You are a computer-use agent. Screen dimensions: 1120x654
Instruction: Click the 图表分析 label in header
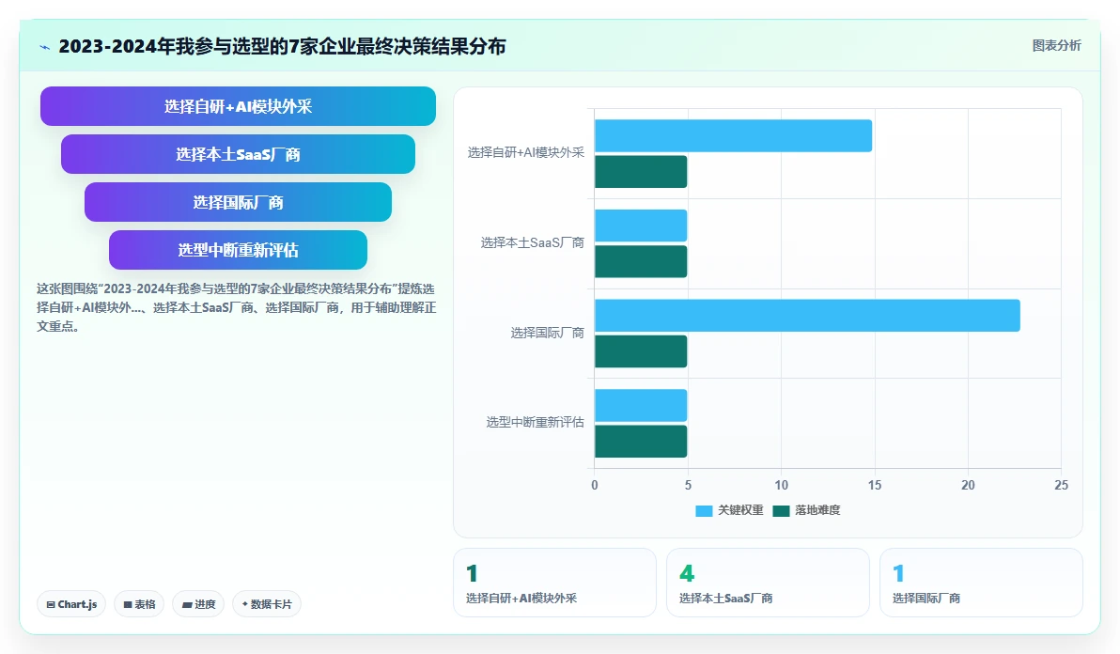point(1056,46)
